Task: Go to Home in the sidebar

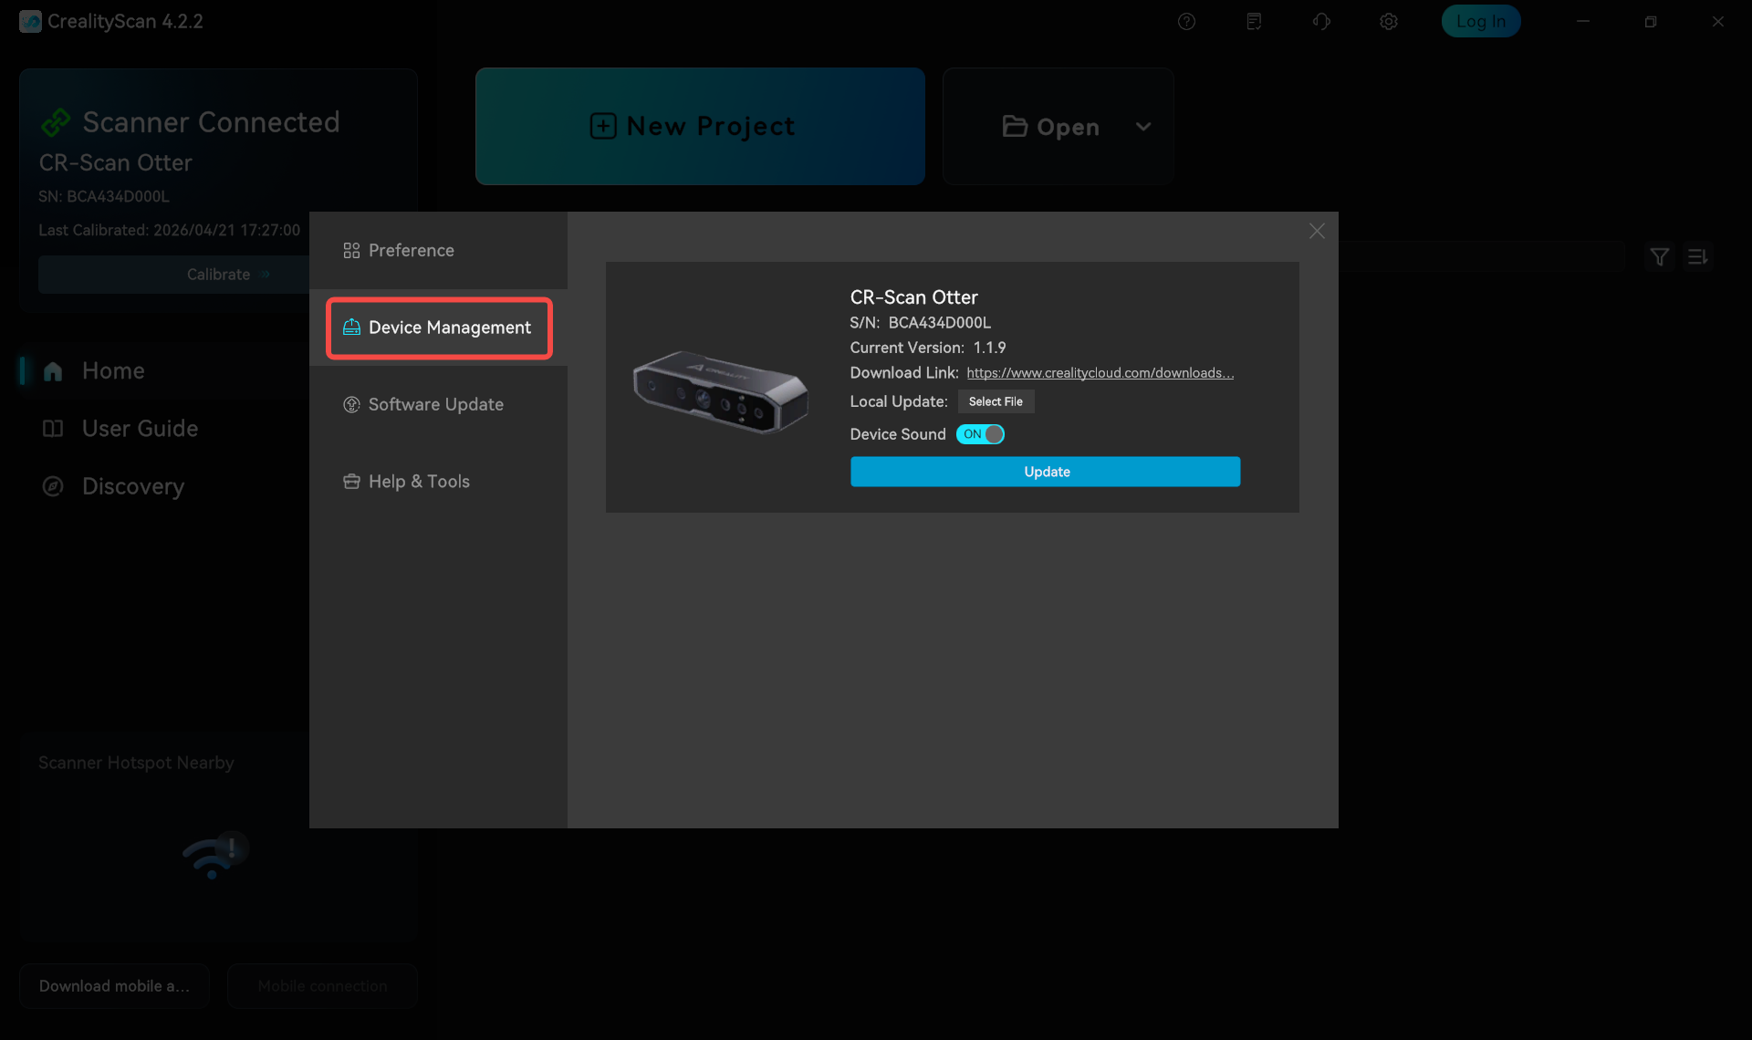Action: tap(113, 370)
